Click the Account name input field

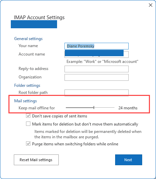point(97,55)
